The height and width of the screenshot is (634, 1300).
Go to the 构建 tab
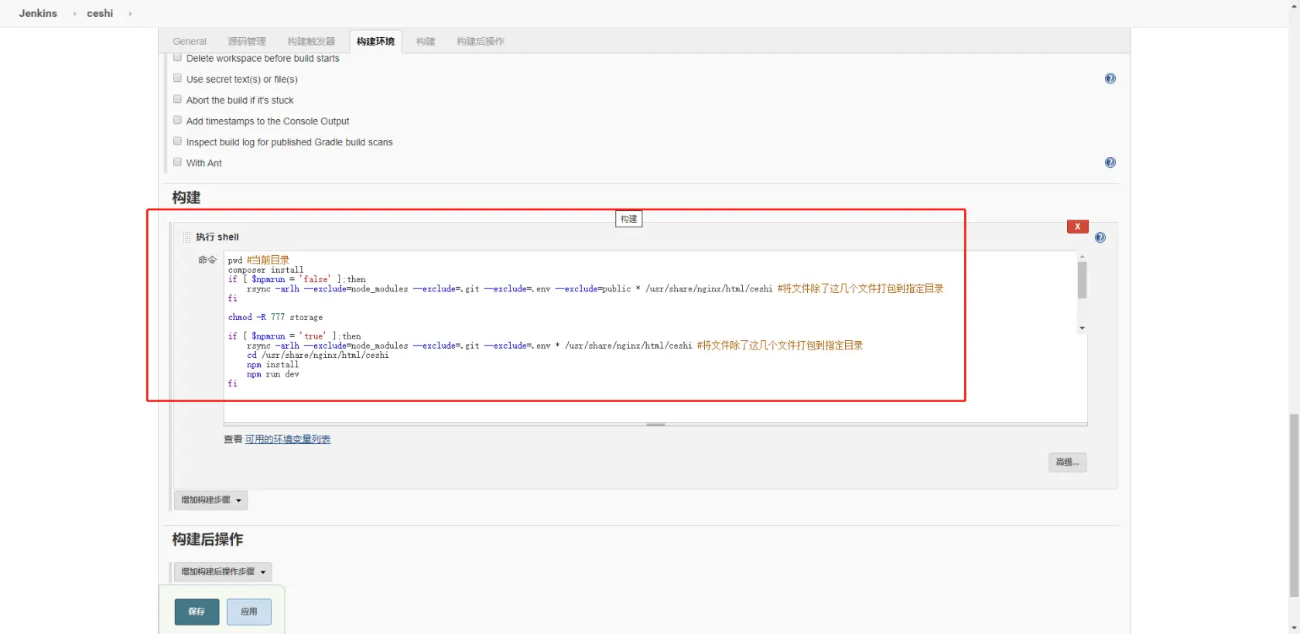[x=426, y=42]
